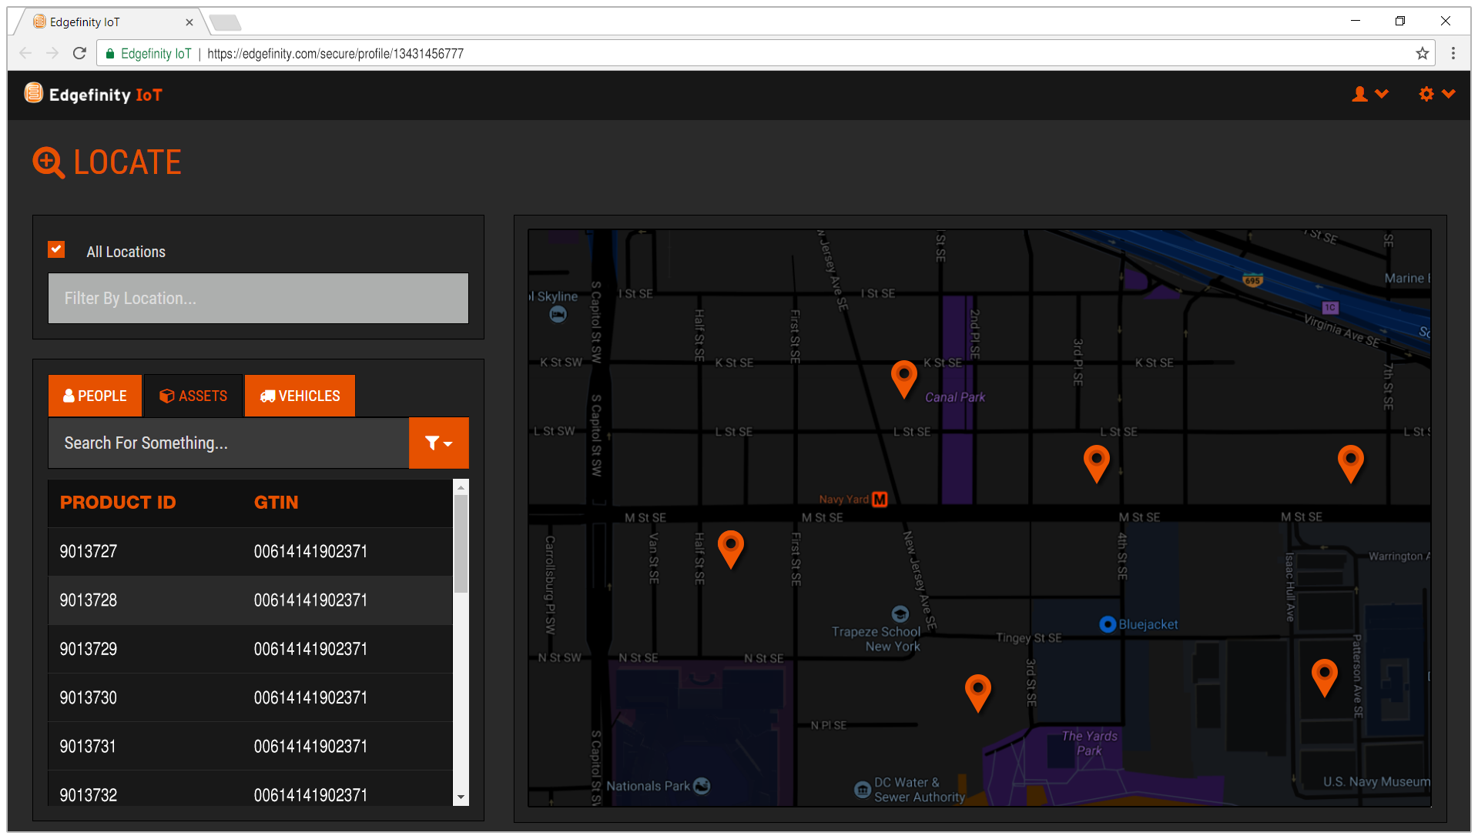Sort by the Product ID column header

[118, 503]
